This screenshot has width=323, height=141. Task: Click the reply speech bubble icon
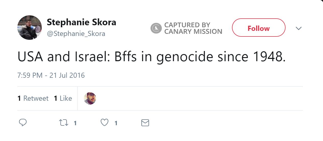click(x=23, y=123)
